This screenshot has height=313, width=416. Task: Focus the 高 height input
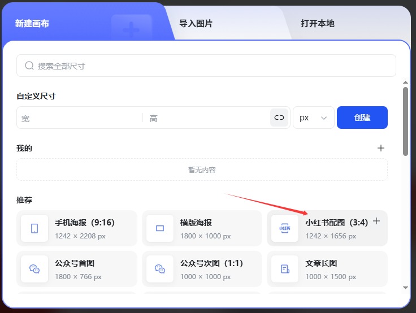coord(206,118)
